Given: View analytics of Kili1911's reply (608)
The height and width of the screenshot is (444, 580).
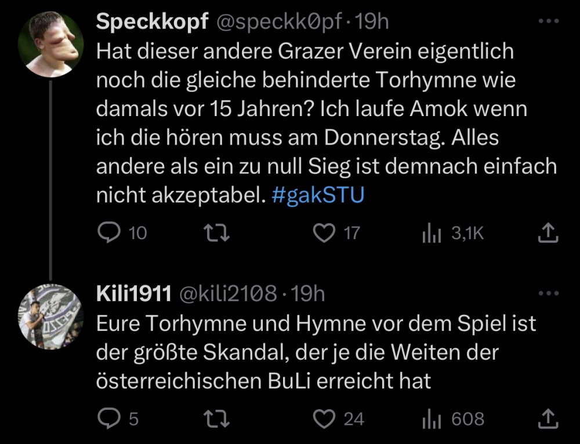Looking at the screenshot, I should click(x=431, y=419).
